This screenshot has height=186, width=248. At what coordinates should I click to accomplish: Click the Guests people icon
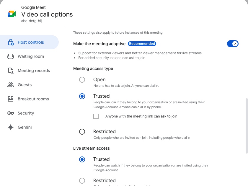[x=11, y=85]
